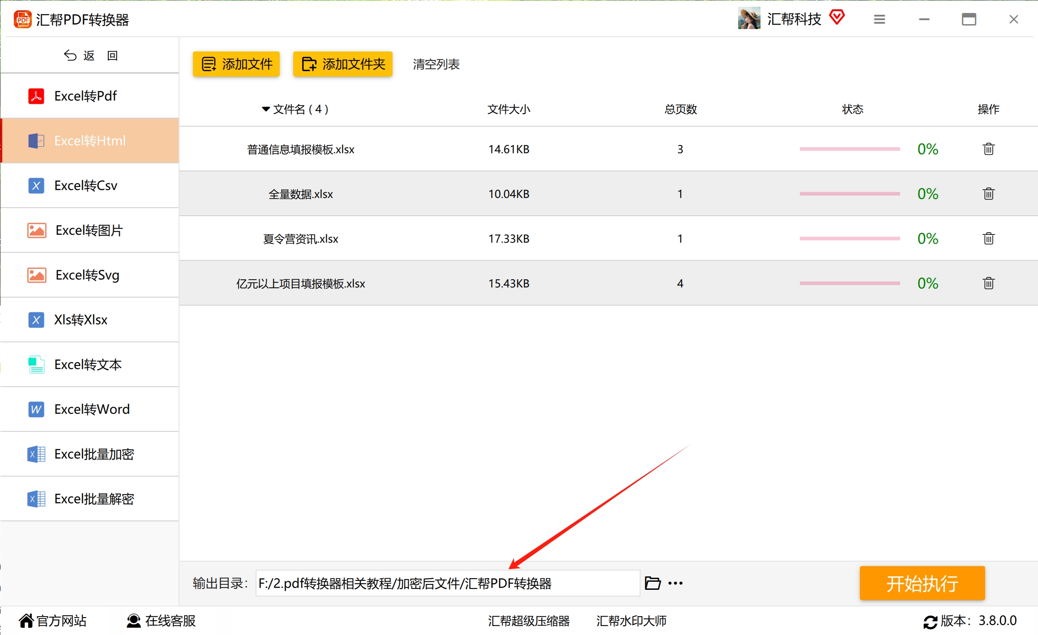Image resolution: width=1038 pixels, height=635 pixels.
Task: Click the user avatar picture
Action: tap(749, 18)
